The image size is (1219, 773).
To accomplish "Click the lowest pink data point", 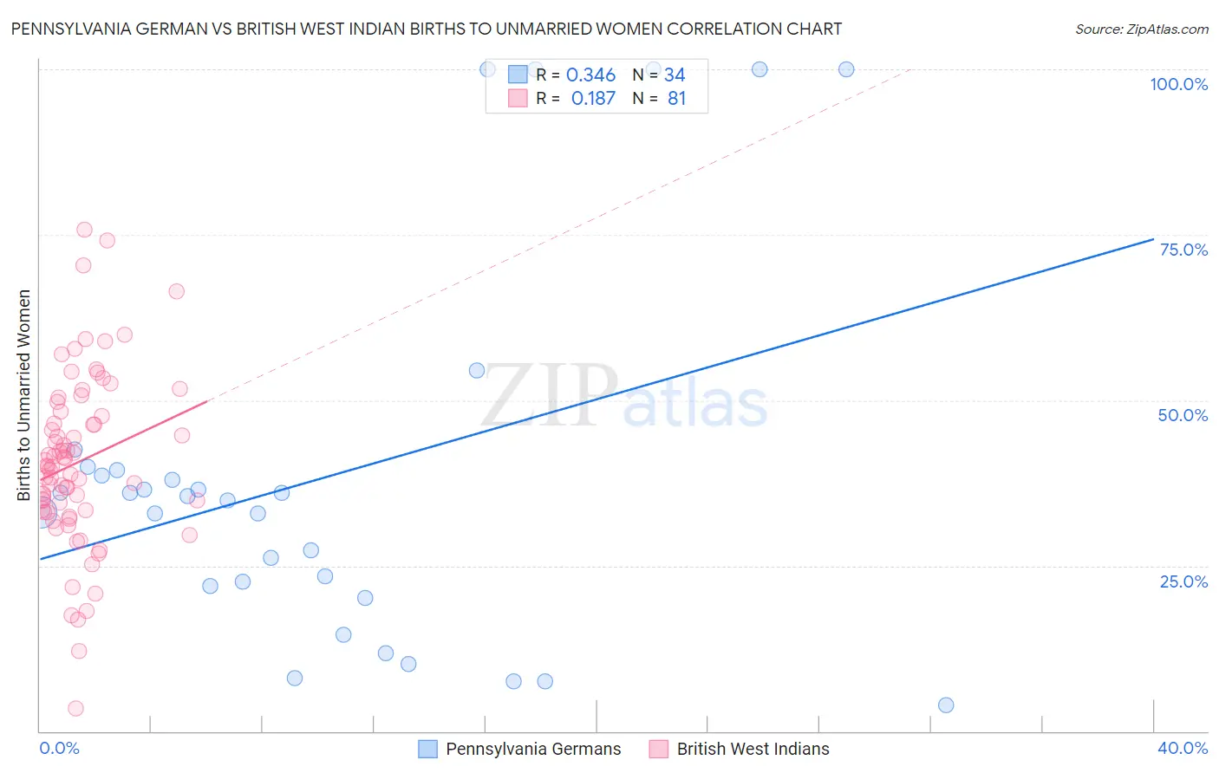I will (x=75, y=708).
